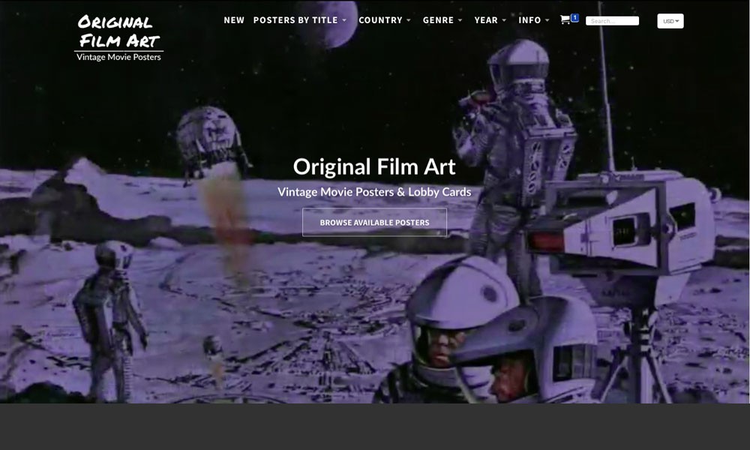
Task: Open the Genre navigation menu
Action: 438,20
